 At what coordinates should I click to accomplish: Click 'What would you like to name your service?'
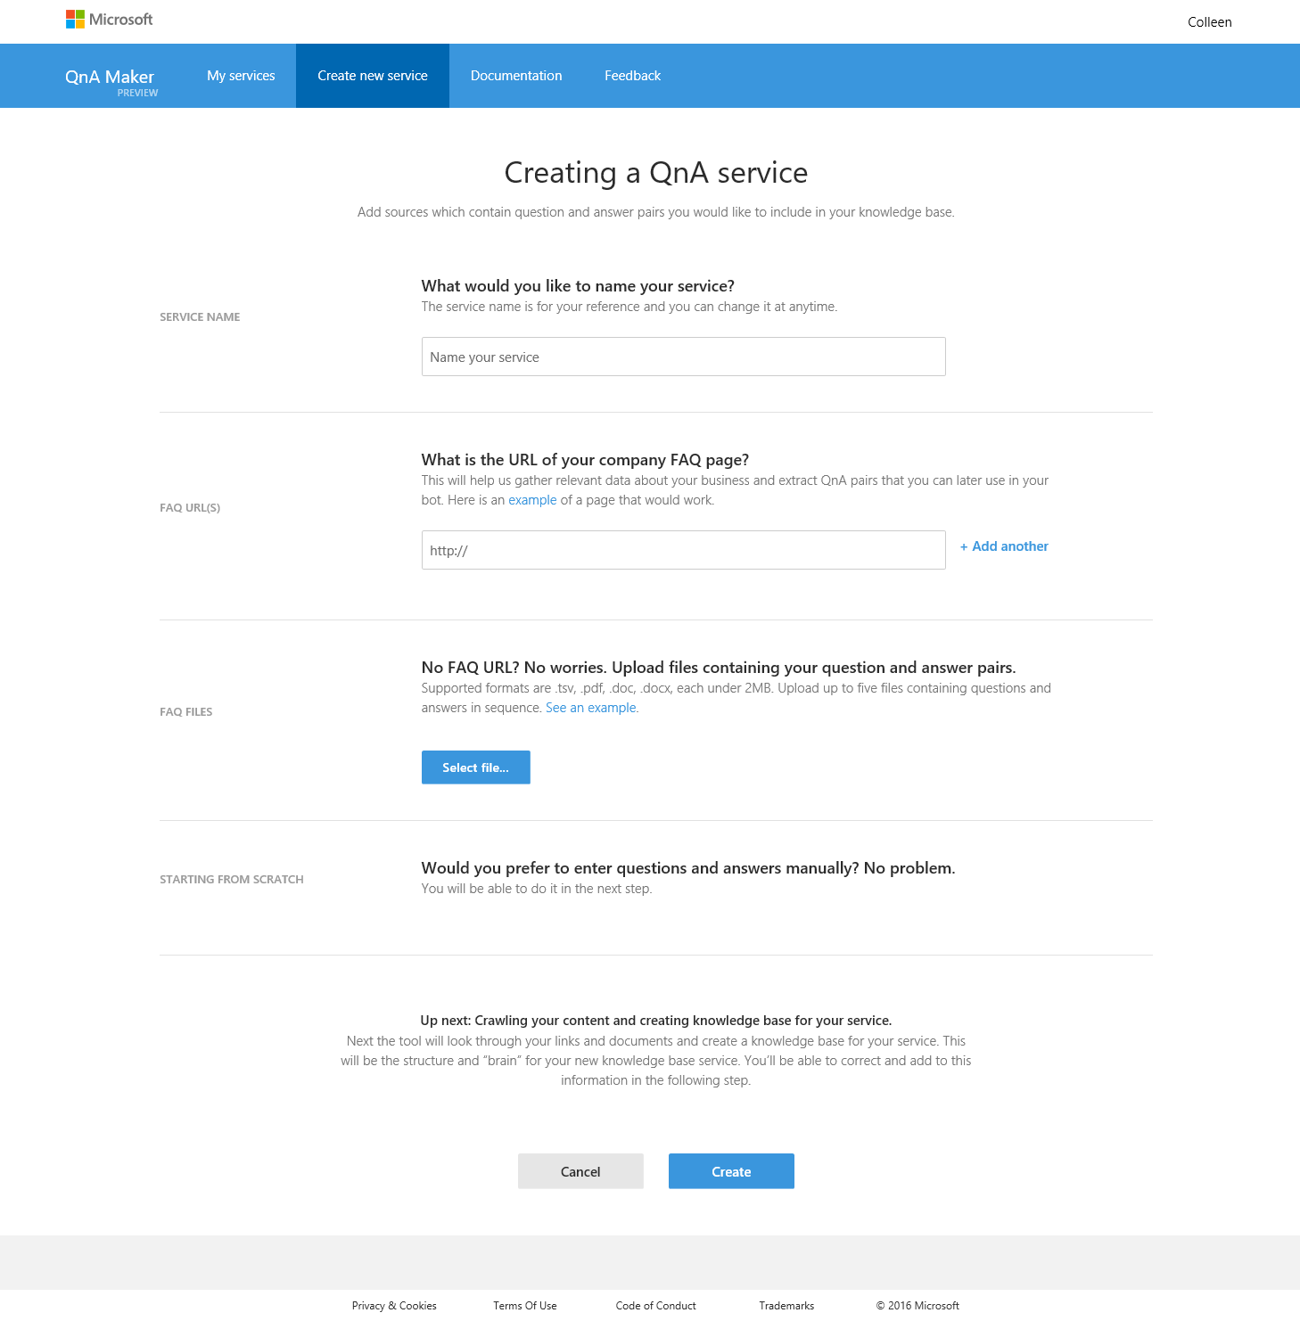pos(578,286)
